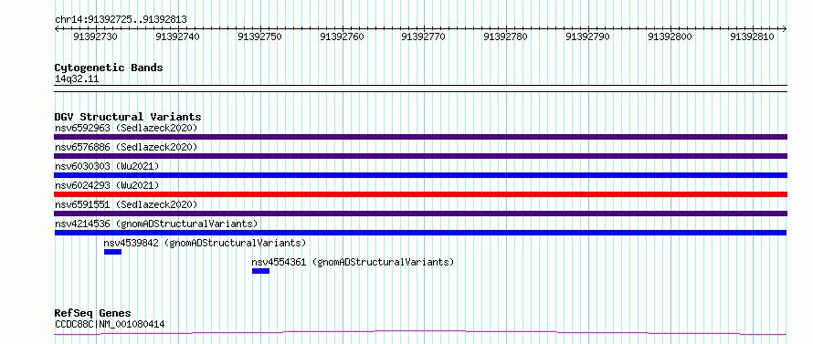Select the blue bar under nsv6030303

click(420, 175)
